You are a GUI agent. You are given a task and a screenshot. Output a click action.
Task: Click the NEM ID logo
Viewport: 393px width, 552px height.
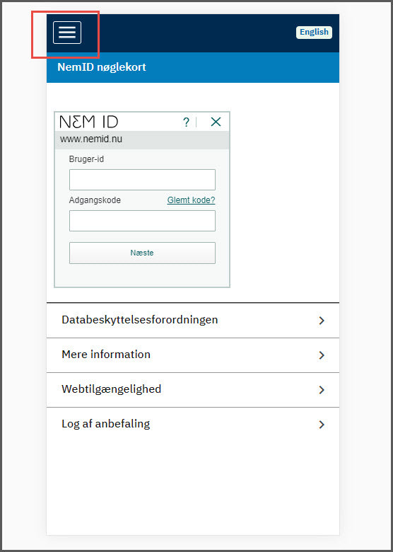tap(88, 122)
